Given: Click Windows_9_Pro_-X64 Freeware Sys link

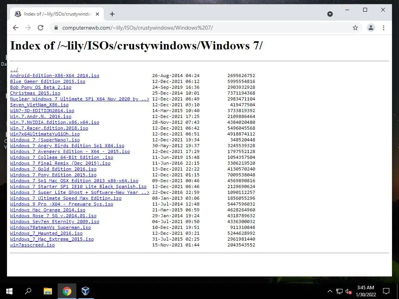Looking at the screenshot, I should pyautogui.click(x=62, y=204).
